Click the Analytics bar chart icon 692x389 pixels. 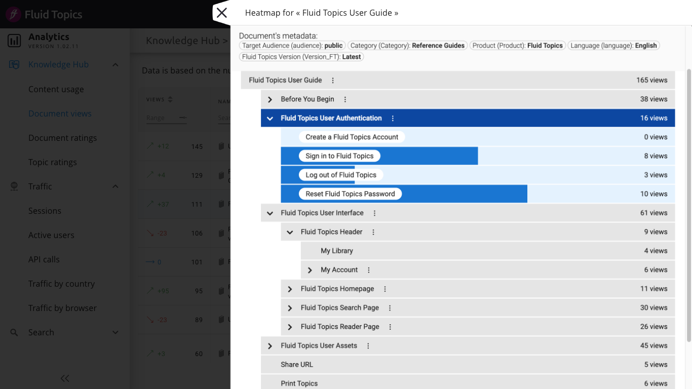coord(14,41)
